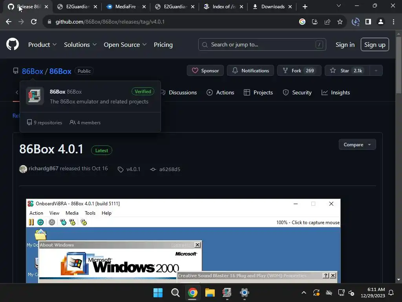Screen dimensions: 402x302
Task: Toggle the Chrome side panel
Action: [x=368, y=22]
